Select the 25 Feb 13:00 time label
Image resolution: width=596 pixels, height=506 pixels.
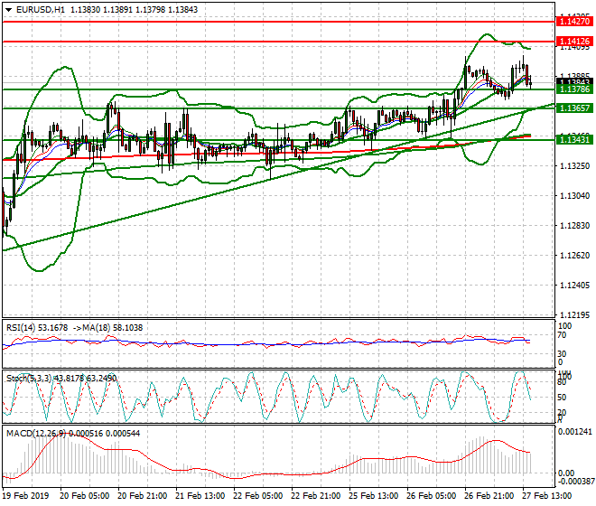(x=373, y=496)
